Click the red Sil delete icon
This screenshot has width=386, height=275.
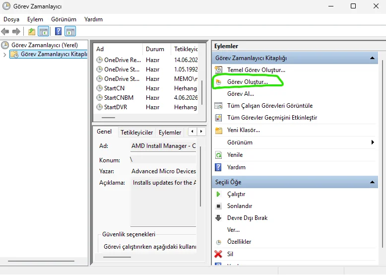click(x=218, y=254)
